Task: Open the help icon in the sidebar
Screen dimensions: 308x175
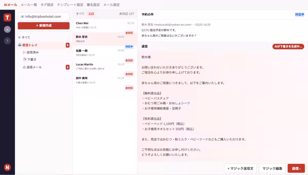Action: click(x=7, y=41)
